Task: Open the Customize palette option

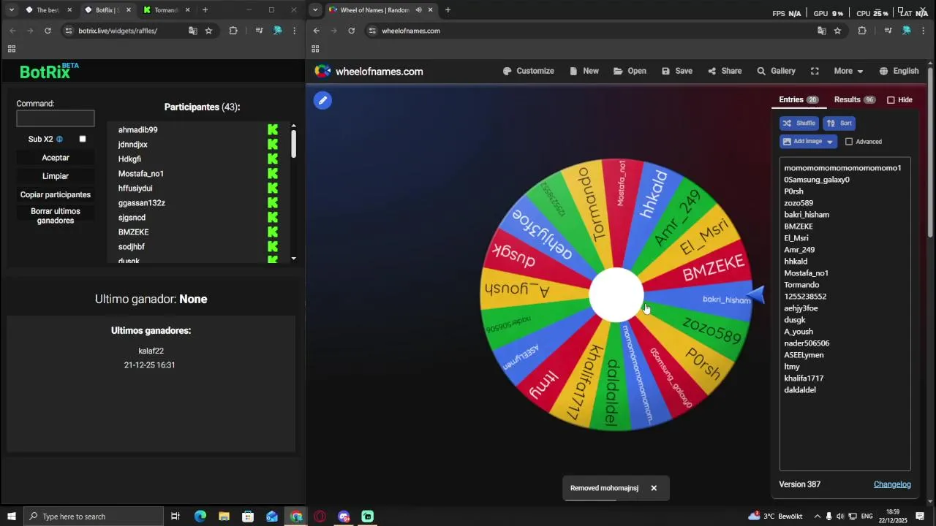Action: (528, 71)
